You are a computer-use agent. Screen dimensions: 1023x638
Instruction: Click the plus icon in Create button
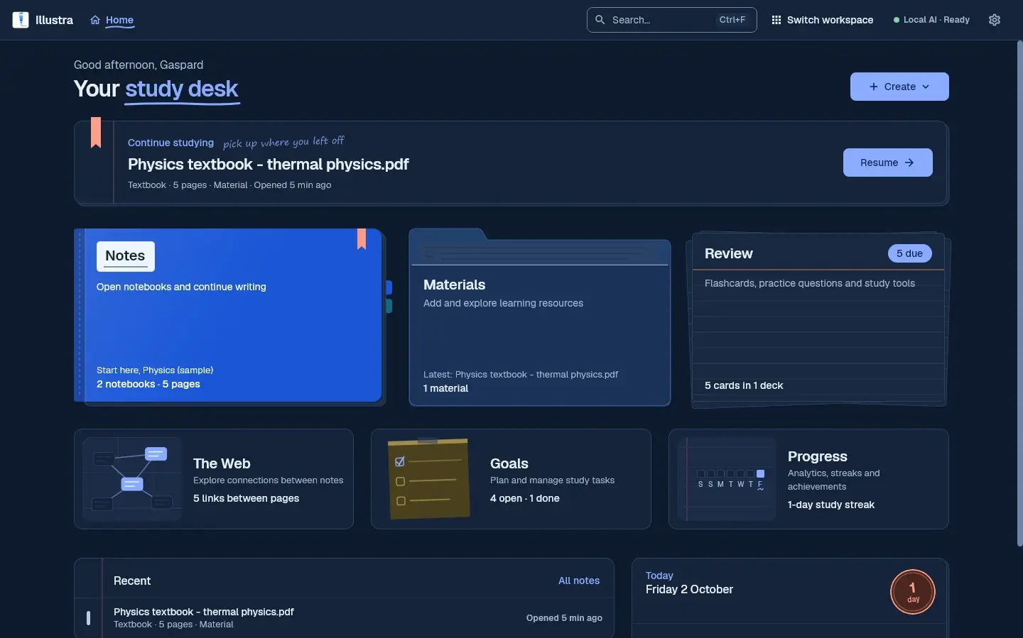click(874, 87)
